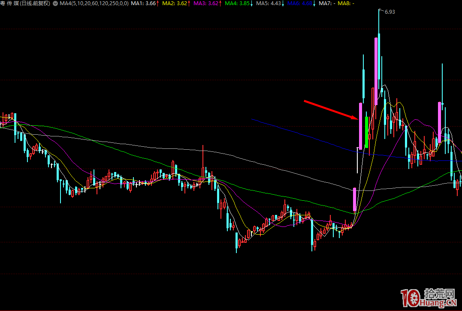462x311 pixels.
Task: Click the pink candle the red arrow points to
Action: click(360, 124)
